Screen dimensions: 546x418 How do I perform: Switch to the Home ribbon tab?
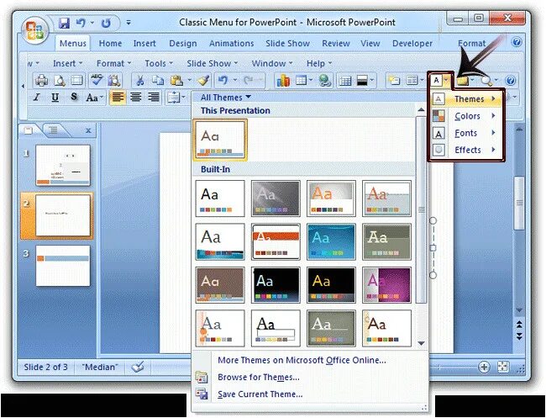click(x=110, y=44)
